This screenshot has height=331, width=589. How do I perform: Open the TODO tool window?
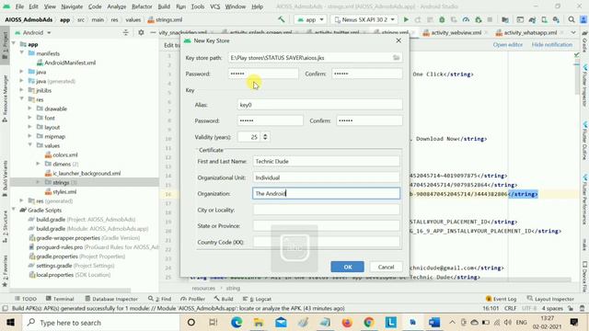tap(26, 299)
